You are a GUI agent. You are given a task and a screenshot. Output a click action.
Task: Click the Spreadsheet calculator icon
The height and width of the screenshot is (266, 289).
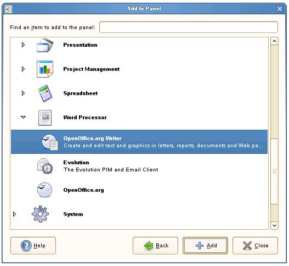pyautogui.click(x=45, y=93)
